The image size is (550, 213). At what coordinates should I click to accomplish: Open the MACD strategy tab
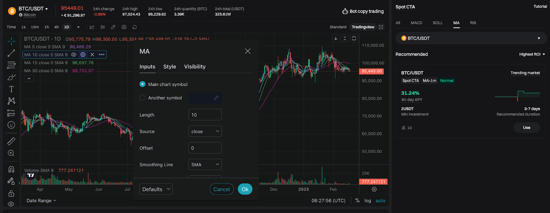pos(416,23)
